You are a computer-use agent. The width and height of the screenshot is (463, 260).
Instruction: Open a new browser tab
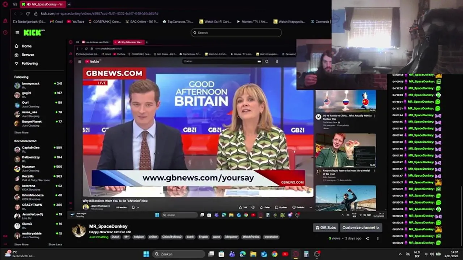pyautogui.click(x=69, y=4)
